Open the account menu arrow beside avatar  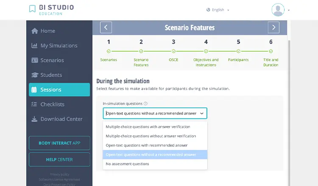289,10
